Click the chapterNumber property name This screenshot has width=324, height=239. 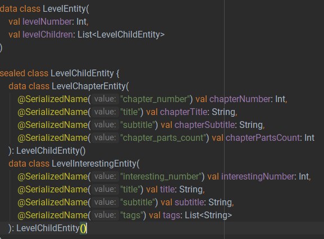(240, 99)
